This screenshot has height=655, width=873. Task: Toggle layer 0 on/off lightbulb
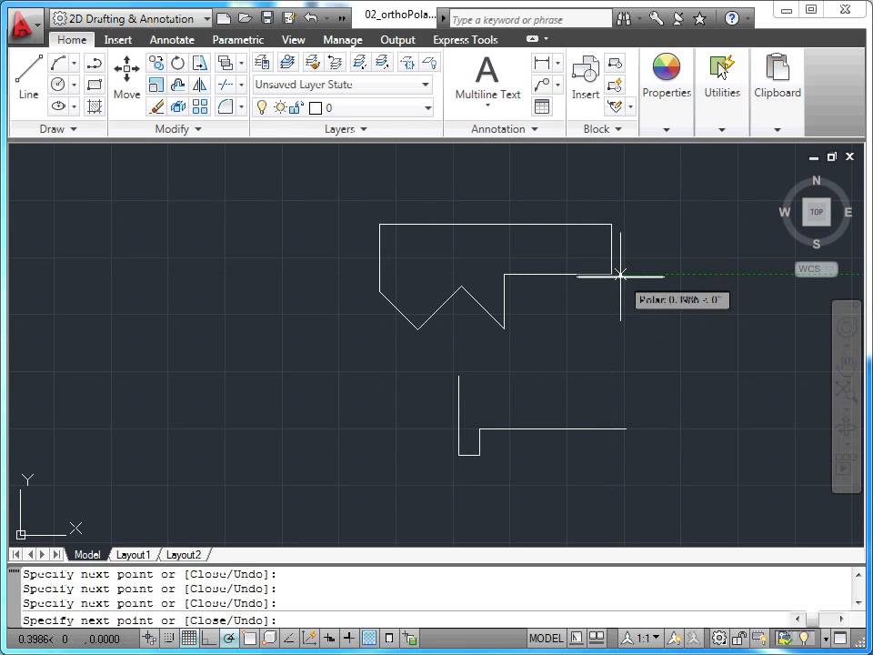(x=262, y=107)
